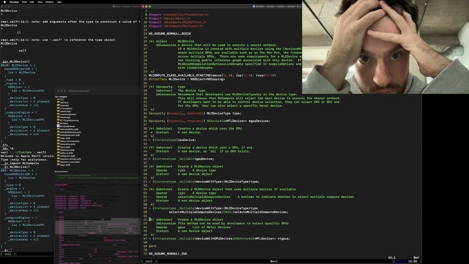This screenshot has height=264, width=469.
Task: Open the Edit menu
Action: pos(32,2)
